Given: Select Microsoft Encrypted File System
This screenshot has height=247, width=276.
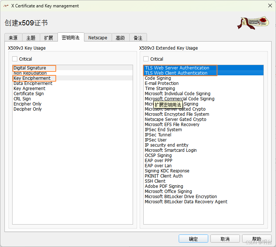Looking at the screenshot, I should (203, 114).
